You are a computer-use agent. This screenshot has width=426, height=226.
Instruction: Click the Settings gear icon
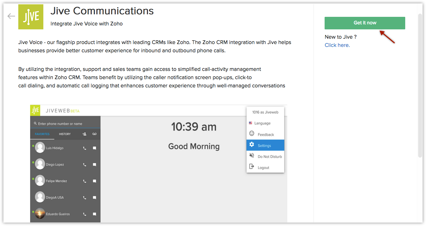tap(252, 144)
